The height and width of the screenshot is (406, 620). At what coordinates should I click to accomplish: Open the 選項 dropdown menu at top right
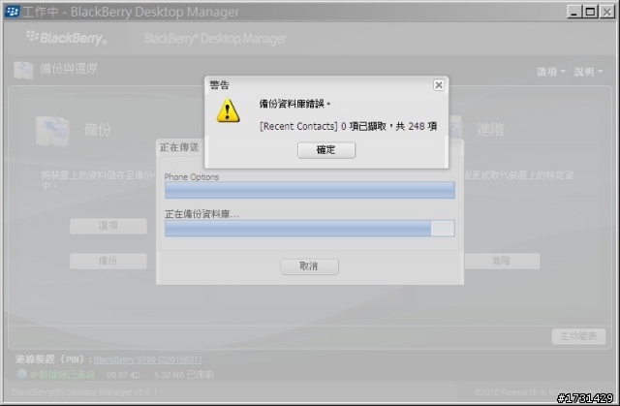click(551, 72)
